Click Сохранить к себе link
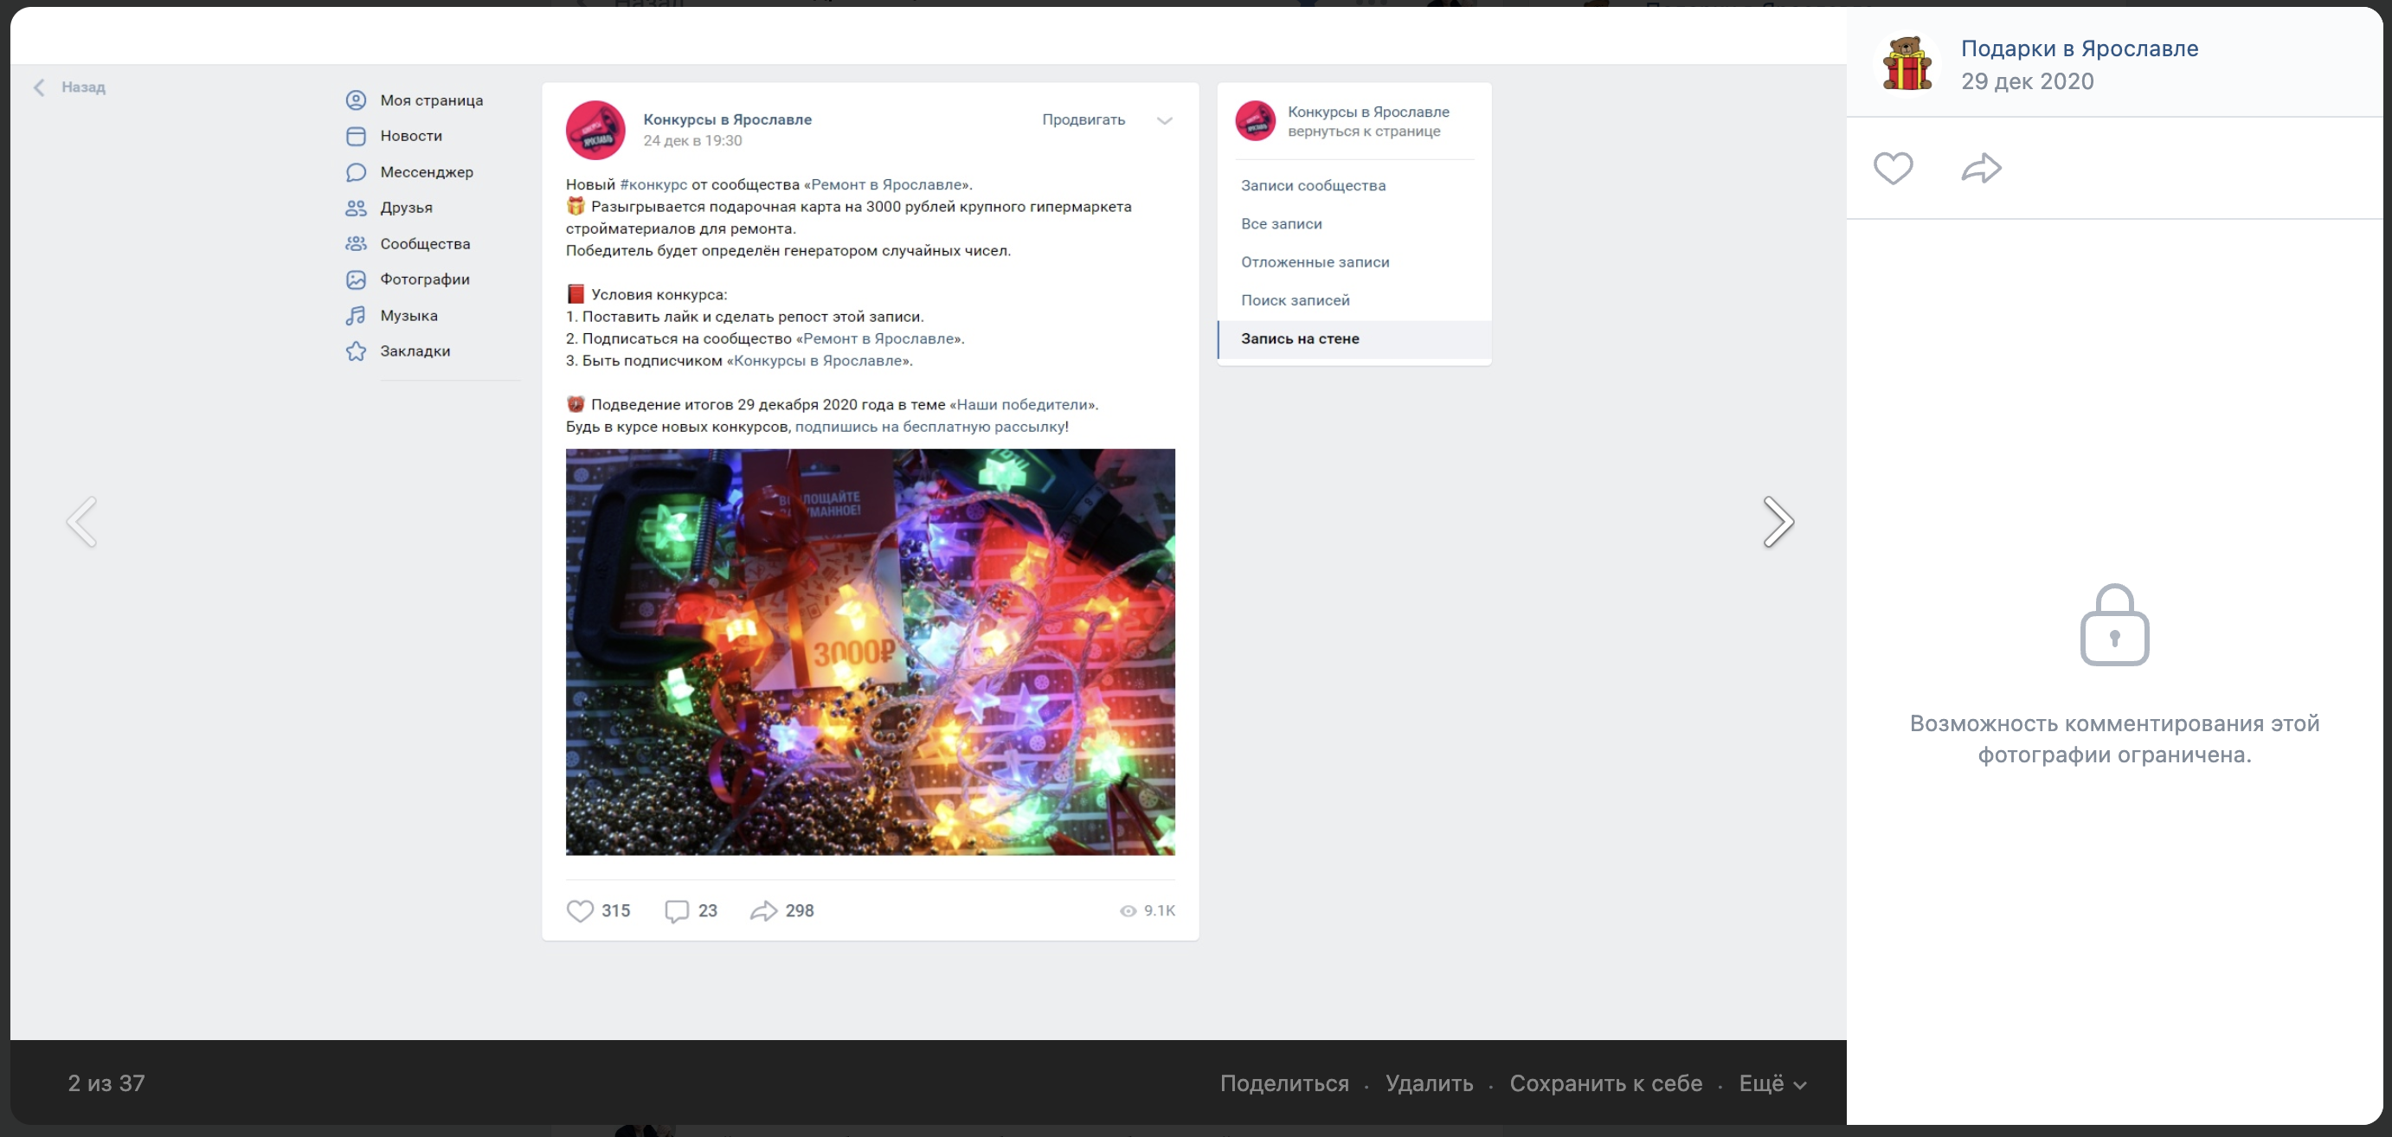2392x1137 pixels. coord(1605,1083)
